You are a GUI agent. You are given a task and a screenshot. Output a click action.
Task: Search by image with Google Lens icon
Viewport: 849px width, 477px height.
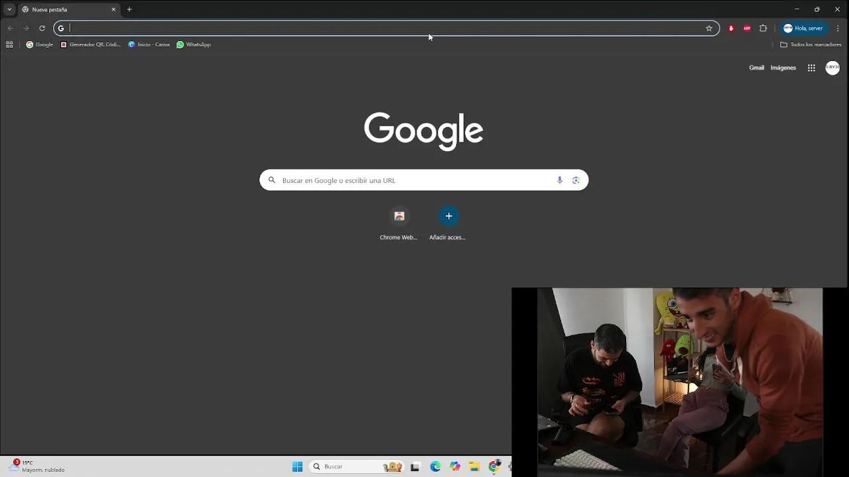(x=576, y=180)
